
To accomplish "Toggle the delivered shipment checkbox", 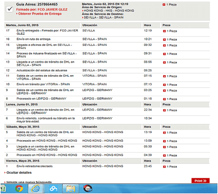I will [x=10, y=9].
